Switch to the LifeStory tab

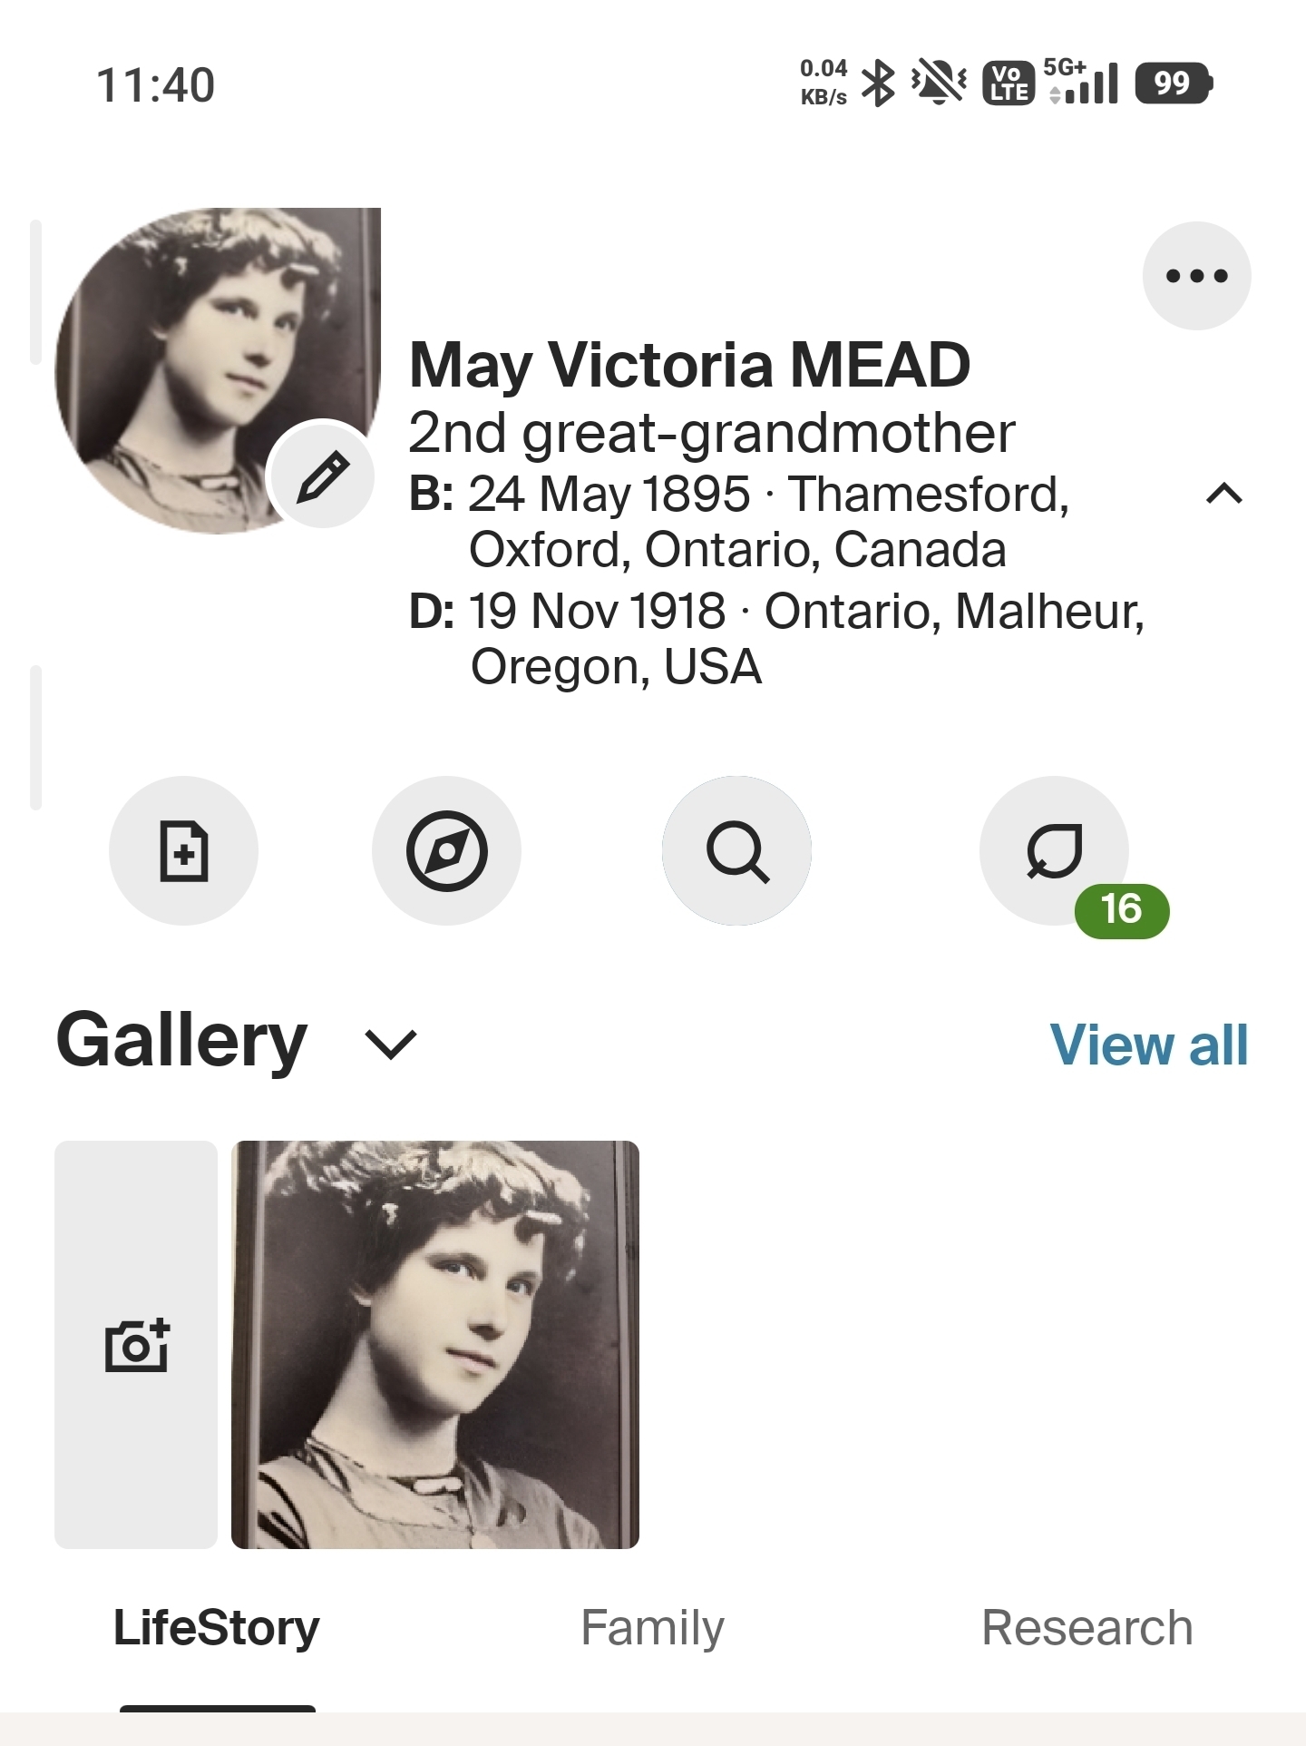click(217, 1628)
